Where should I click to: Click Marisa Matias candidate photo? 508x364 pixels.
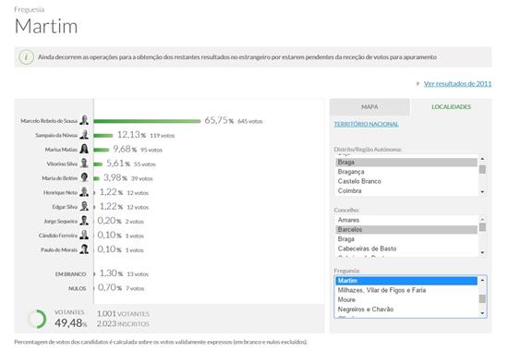coord(84,149)
